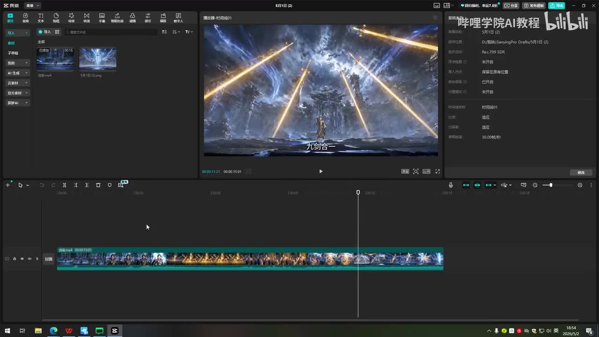Switch to the 素材 media tab
599x337 pixels.
tap(10, 18)
